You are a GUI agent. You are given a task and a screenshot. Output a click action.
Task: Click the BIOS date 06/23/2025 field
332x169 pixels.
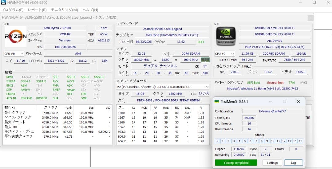(144, 42)
